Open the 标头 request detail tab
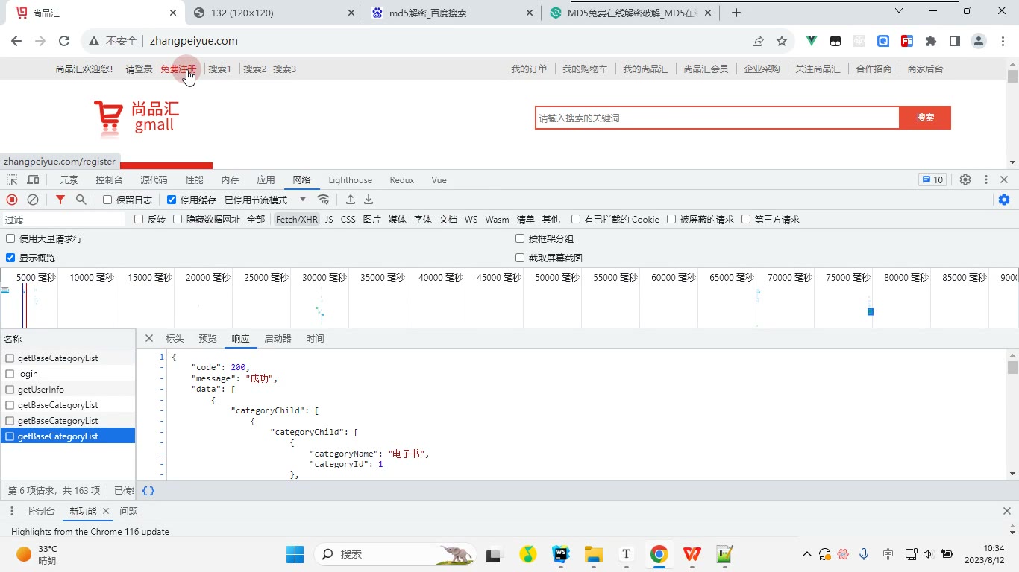Image resolution: width=1019 pixels, height=572 pixels. 175,339
